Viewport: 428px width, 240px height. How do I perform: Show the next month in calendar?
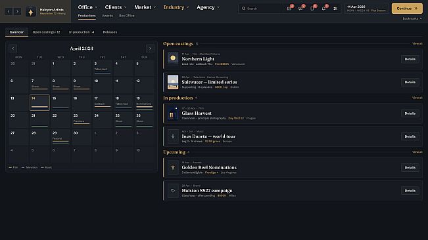tap(150, 49)
